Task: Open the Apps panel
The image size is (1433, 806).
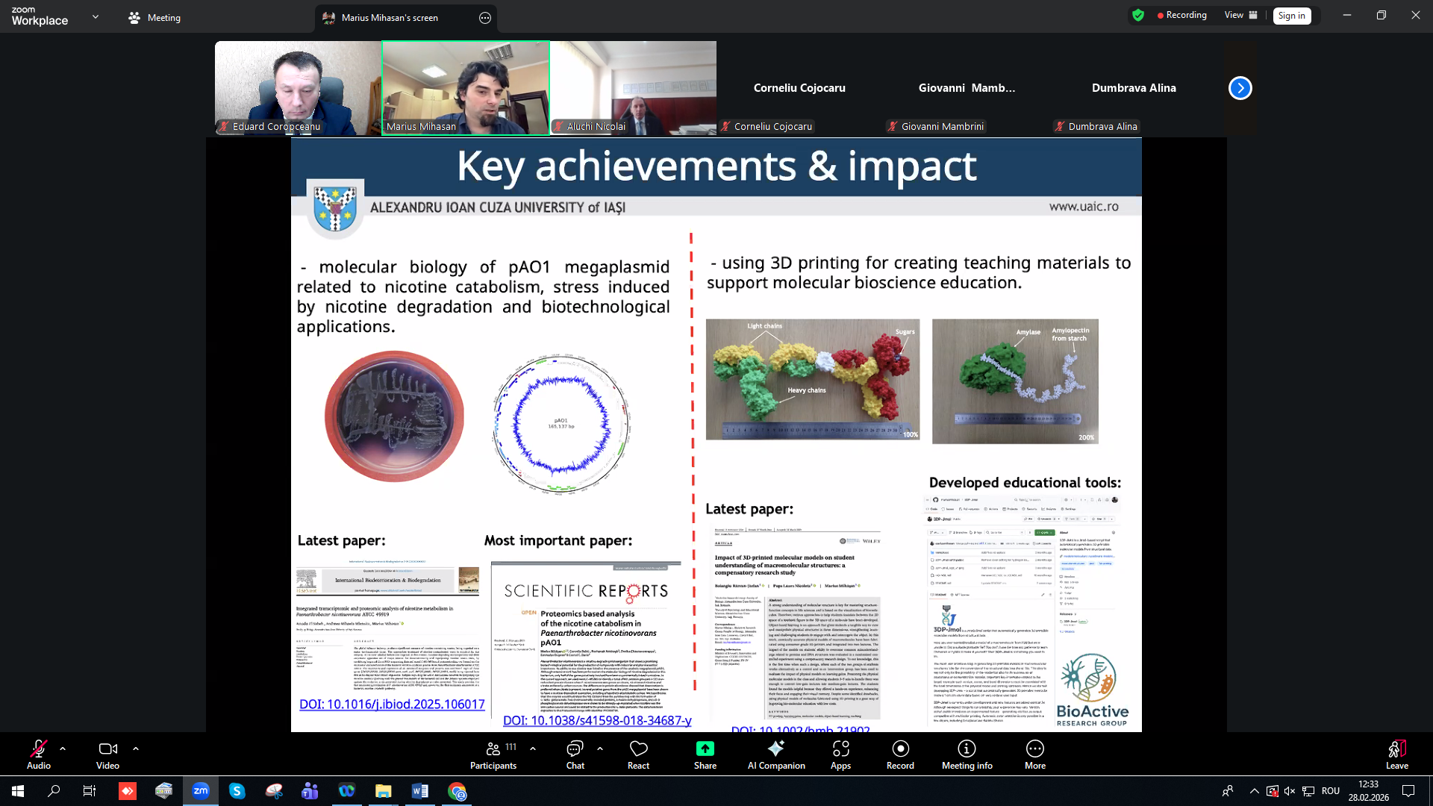Action: [840, 749]
